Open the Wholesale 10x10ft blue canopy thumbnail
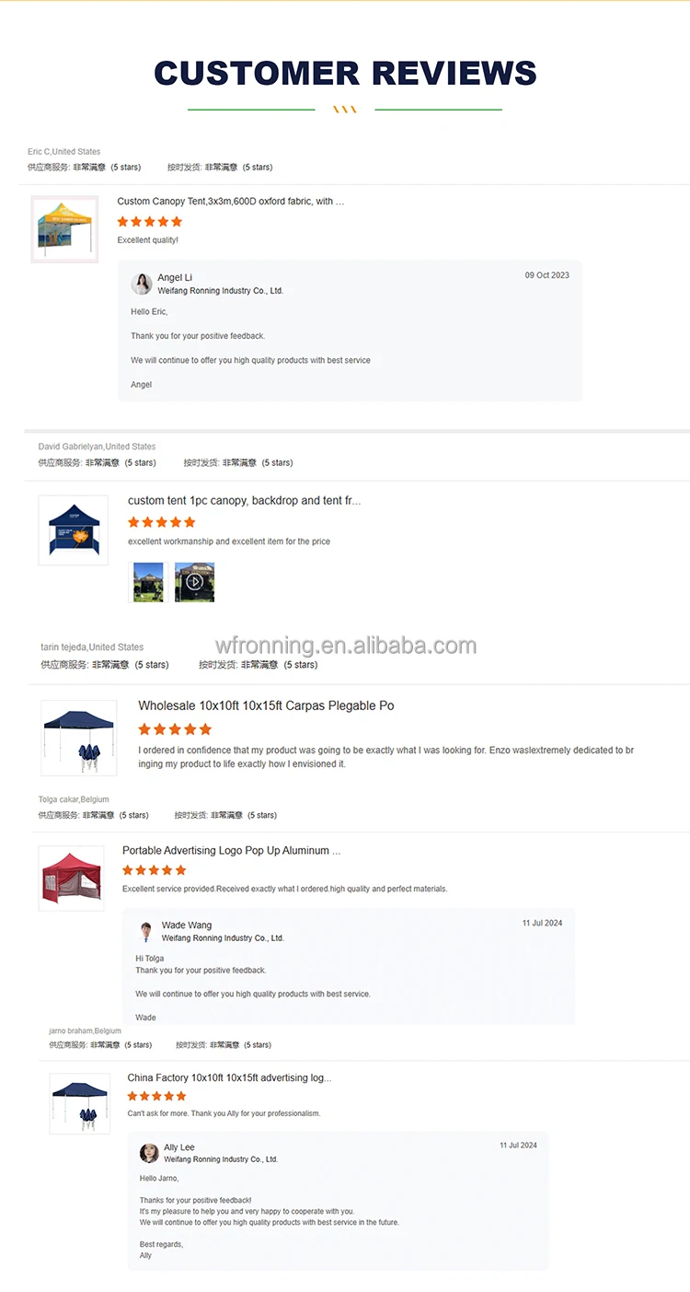Screen dimensions: 690x1292 (x=79, y=738)
